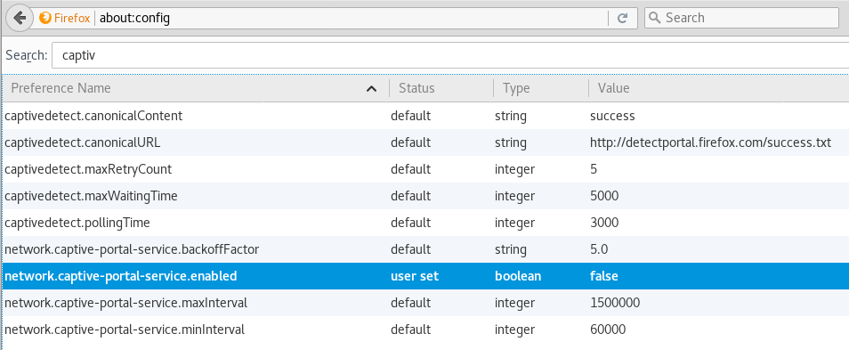The image size is (849, 350).
Task: Click the 'false' value of enabled preference
Action: tap(604, 276)
